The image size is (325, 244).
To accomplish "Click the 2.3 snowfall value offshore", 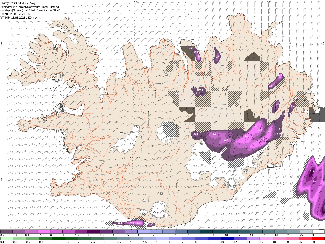I will point(312,172).
